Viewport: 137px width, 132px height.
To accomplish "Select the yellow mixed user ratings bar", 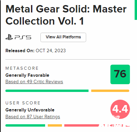I will coord(55,125).
